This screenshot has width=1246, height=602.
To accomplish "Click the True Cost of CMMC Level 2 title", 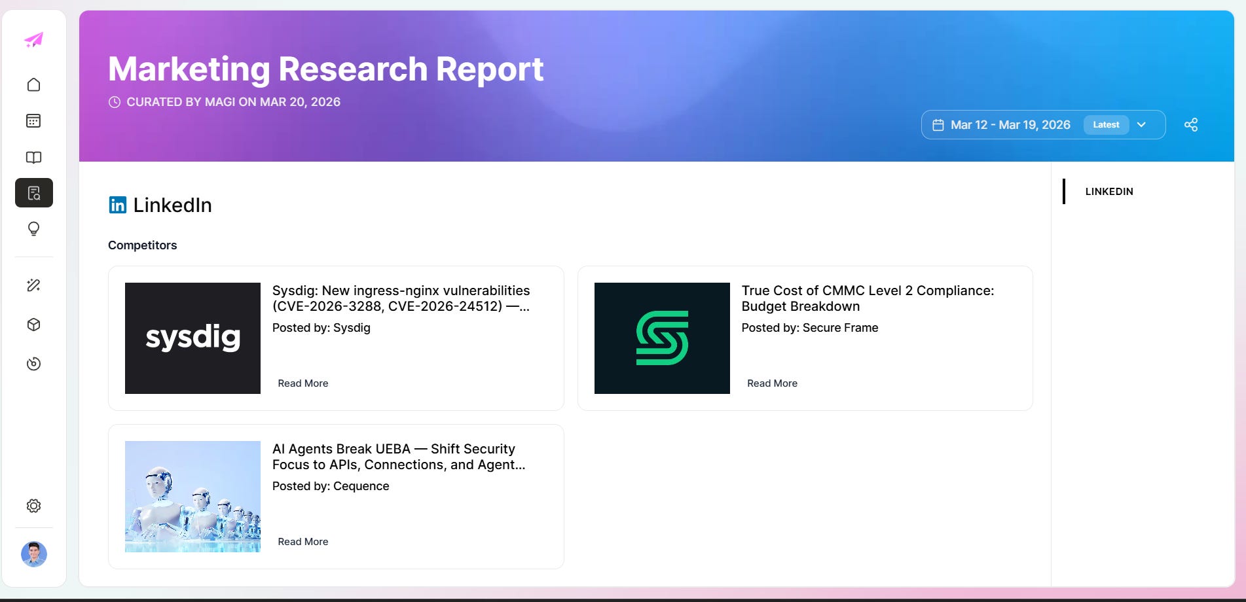I will click(x=868, y=298).
